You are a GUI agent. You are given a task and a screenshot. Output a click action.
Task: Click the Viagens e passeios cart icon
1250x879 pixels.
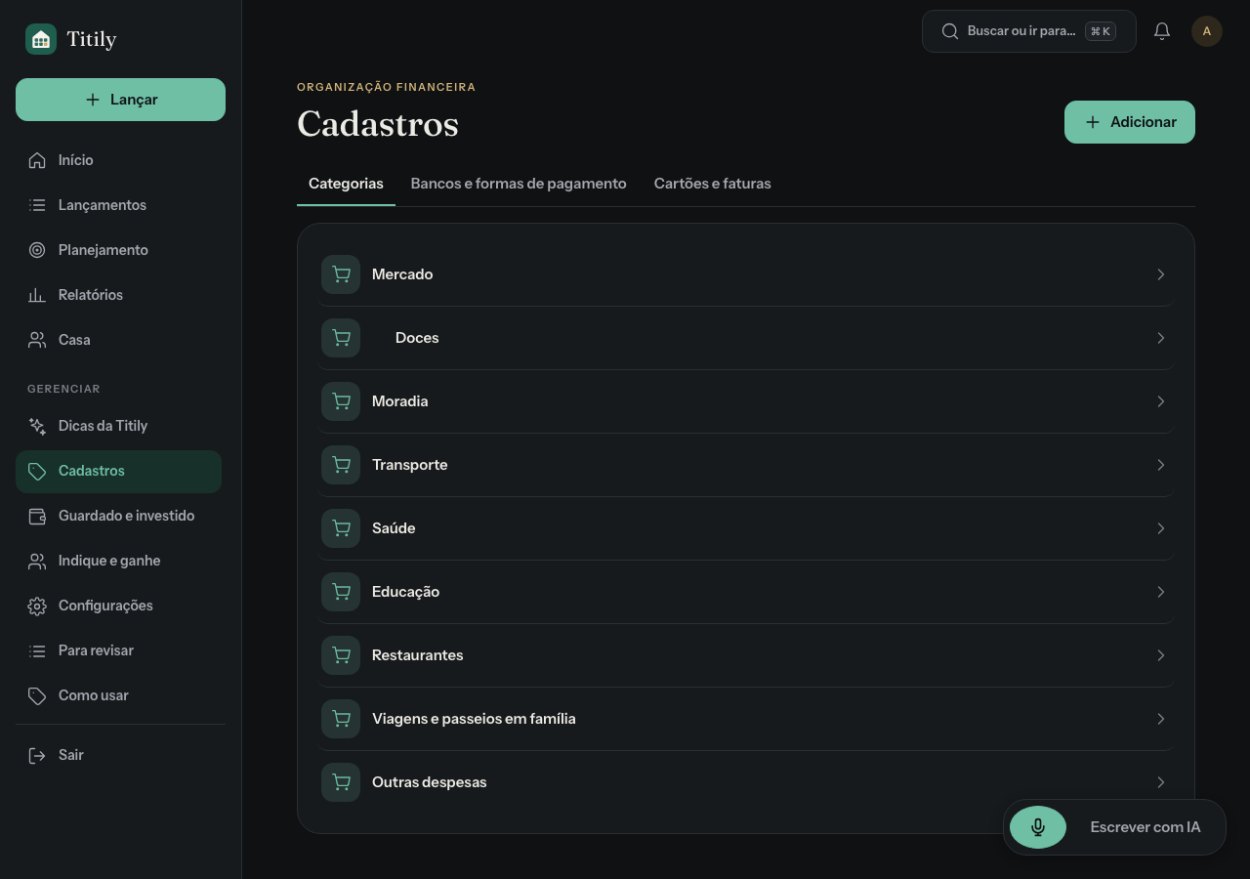click(x=341, y=719)
